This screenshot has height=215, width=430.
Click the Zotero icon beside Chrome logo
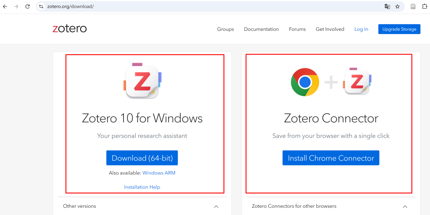point(357,81)
